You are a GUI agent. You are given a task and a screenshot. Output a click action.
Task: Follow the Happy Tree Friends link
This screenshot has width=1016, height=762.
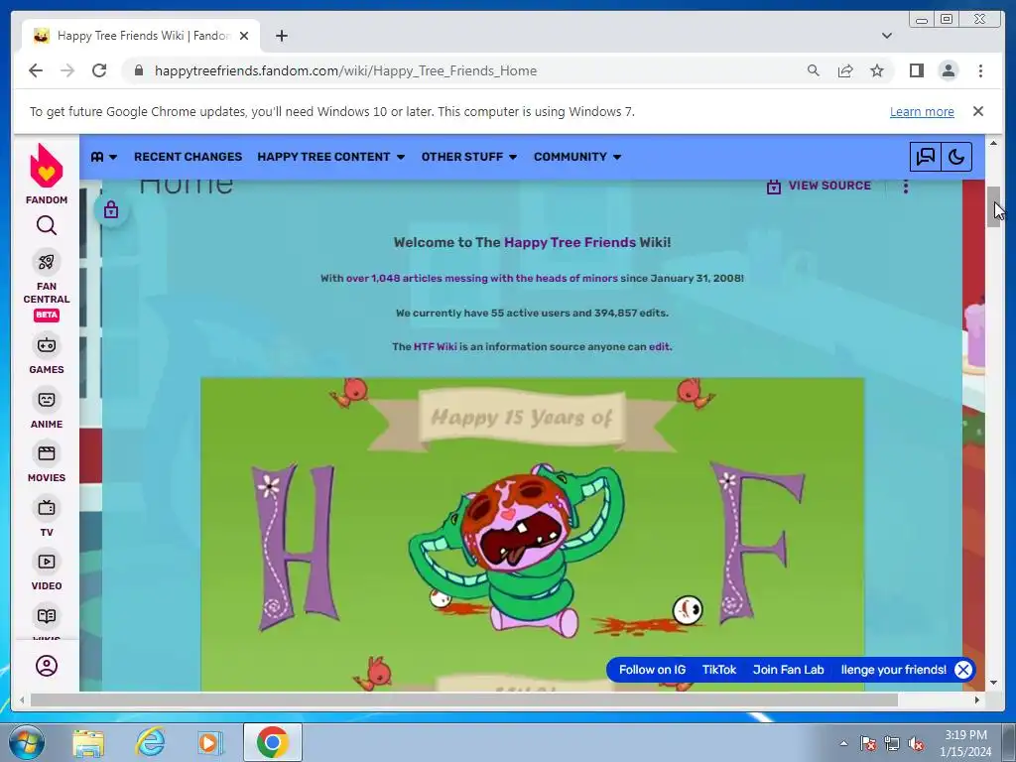click(x=570, y=242)
